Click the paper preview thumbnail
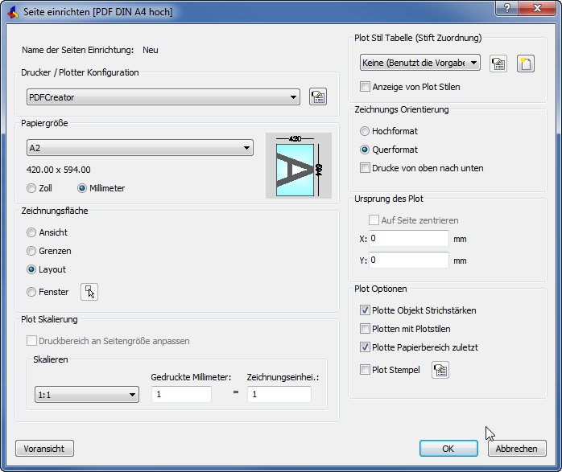Screen dimensions: 562x472 [x=298, y=166]
